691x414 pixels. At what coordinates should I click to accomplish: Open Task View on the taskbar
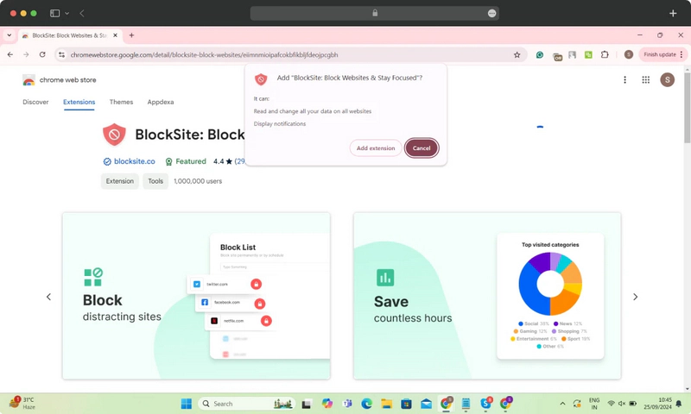307,404
